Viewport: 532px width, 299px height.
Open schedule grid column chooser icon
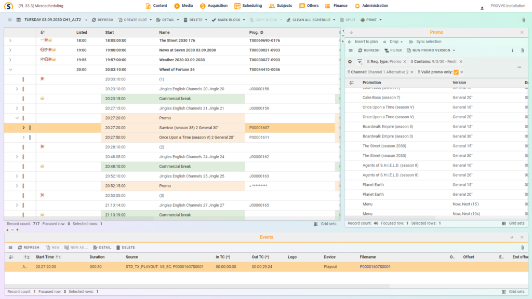[x=43, y=33]
